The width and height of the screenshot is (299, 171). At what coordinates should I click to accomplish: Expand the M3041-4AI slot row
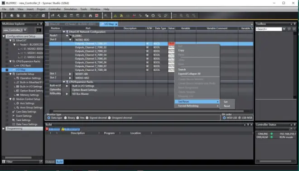[x=70, y=74]
